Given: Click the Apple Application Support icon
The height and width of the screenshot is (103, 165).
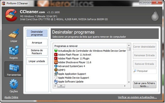Looking at the screenshot, I should [x=56, y=74].
